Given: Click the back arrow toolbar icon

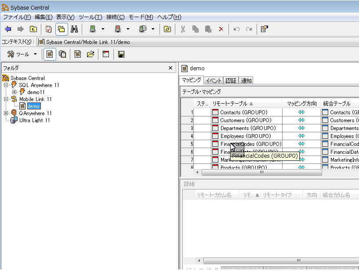Looking at the screenshot, I should [x=8, y=29].
